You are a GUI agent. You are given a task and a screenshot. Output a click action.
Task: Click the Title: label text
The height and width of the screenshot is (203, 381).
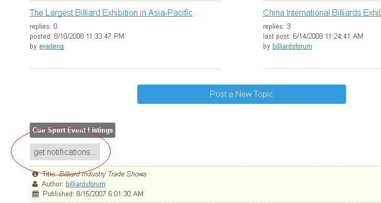pyautogui.click(x=50, y=174)
